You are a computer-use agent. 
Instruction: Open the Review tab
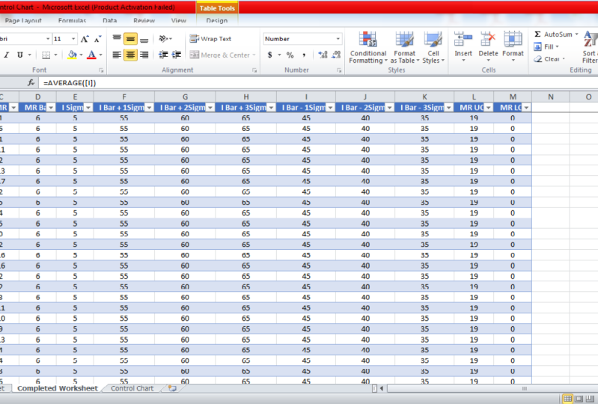(x=144, y=21)
